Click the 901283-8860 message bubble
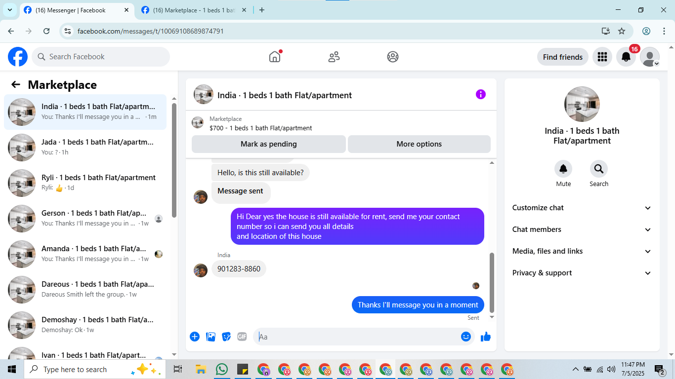The height and width of the screenshot is (379, 675). 239,269
